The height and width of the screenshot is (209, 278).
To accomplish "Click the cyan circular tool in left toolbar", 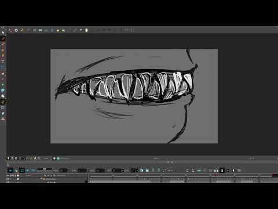I will [3, 90].
